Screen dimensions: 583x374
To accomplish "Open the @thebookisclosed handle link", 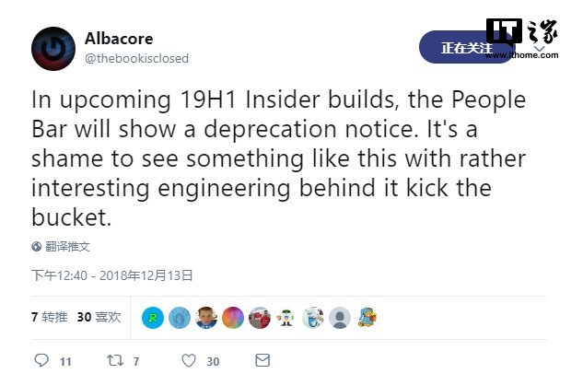I will 136,58.
